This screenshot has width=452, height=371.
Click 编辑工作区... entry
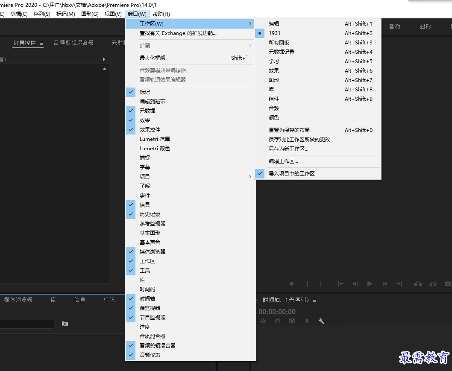[318, 161]
